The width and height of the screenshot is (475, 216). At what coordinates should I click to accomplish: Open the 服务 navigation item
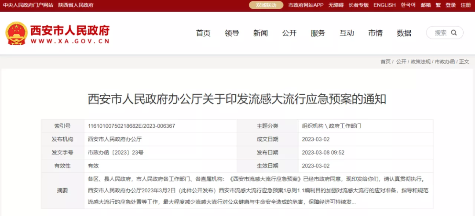pos(318,33)
